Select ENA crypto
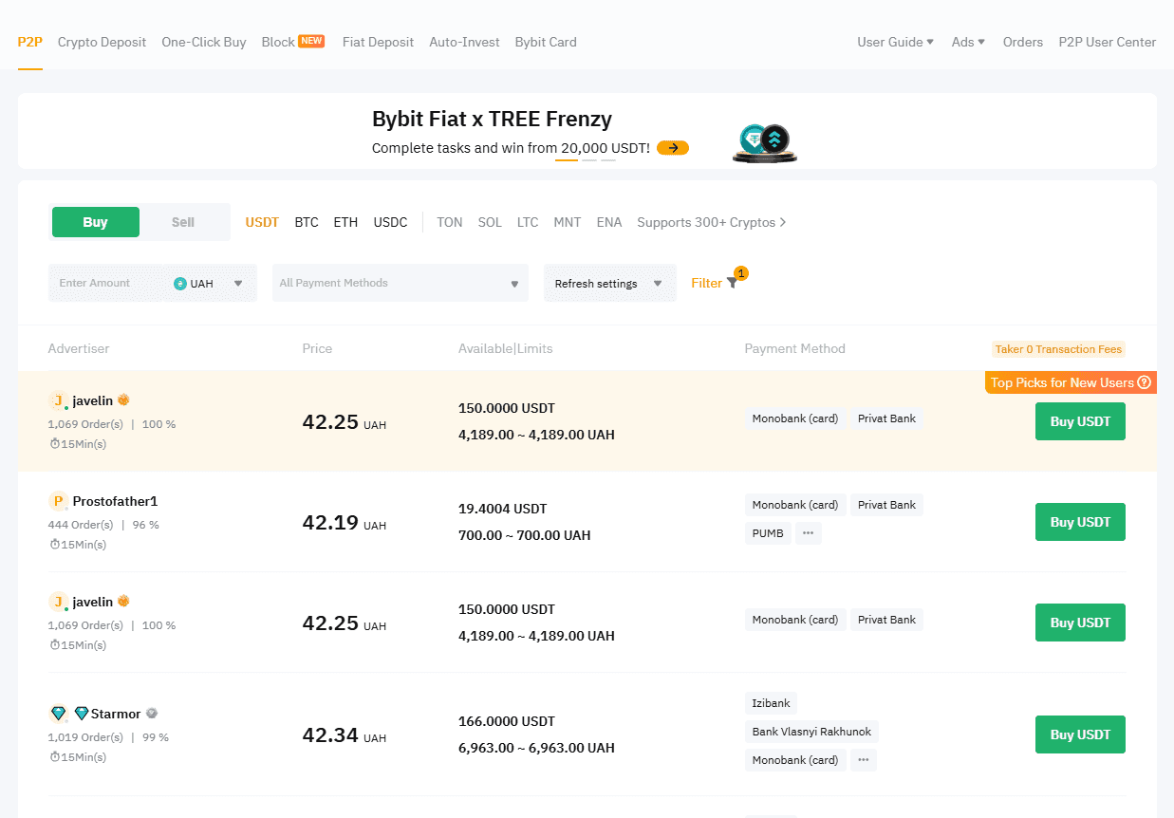The image size is (1174, 818). 609,222
